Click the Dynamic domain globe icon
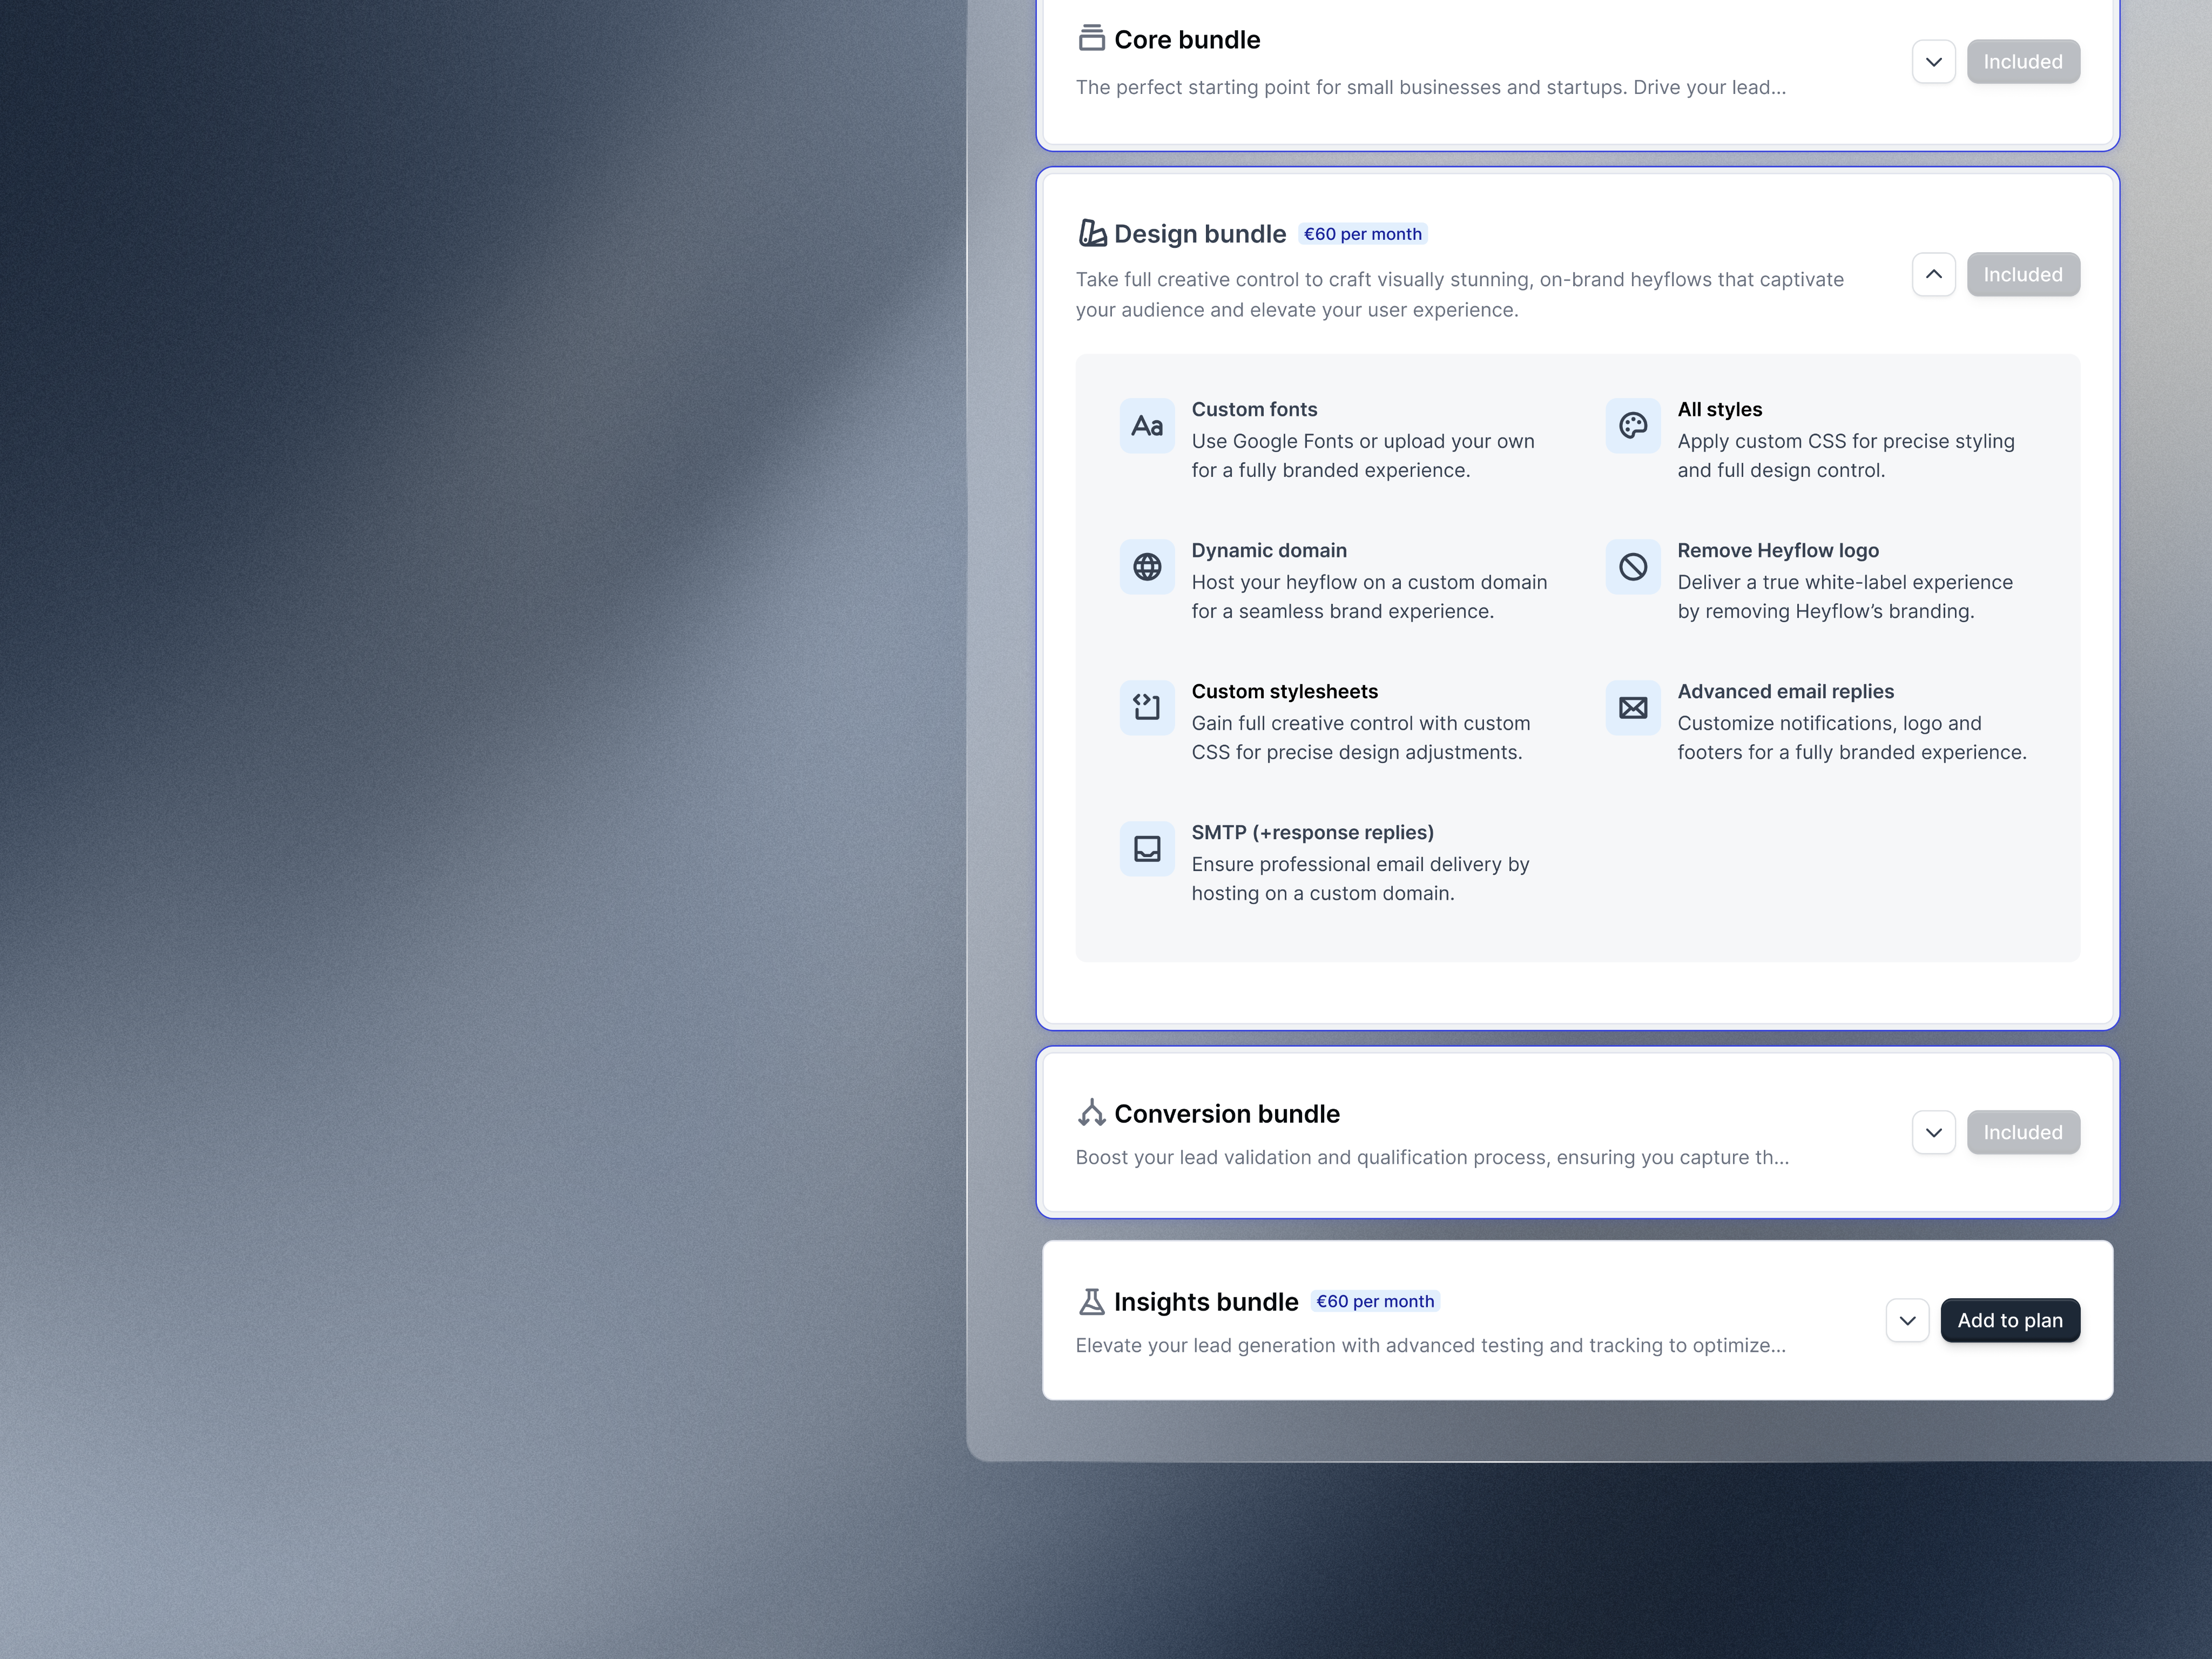Viewport: 2212px width, 1659px height. (1147, 567)
